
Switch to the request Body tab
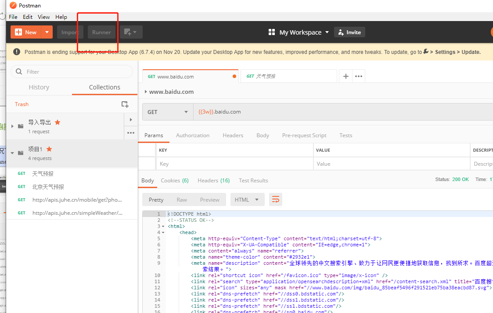tap(263, 135)
